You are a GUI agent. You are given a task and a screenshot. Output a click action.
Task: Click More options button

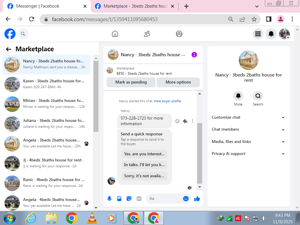click(x=178, y=82)
